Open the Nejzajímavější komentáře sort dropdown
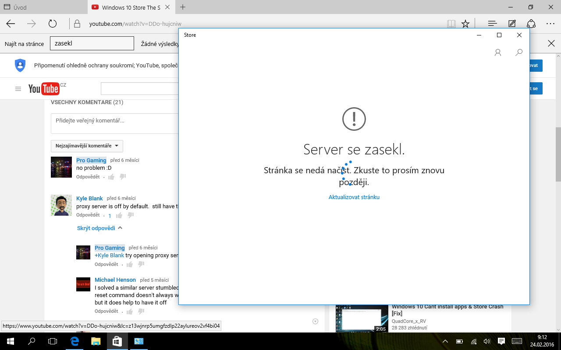Viewport: 561px width, 350px height. tap(87, 146)
